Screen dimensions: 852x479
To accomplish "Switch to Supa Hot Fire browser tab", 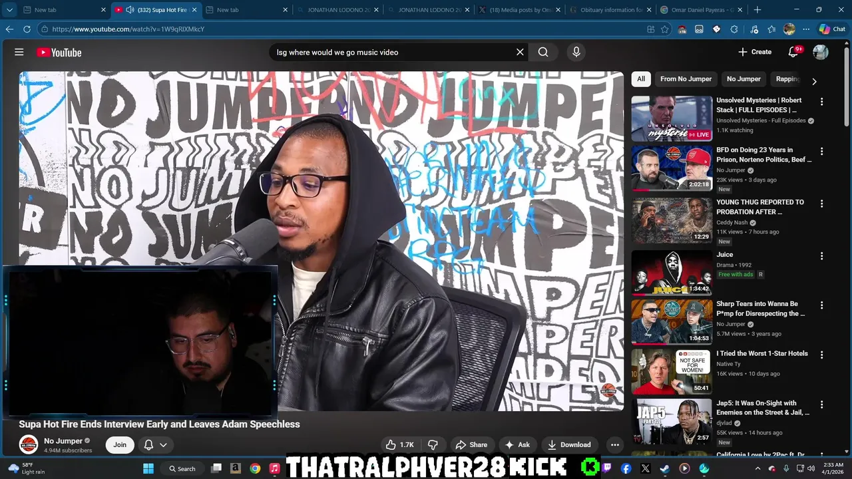I will coord(156,10).
